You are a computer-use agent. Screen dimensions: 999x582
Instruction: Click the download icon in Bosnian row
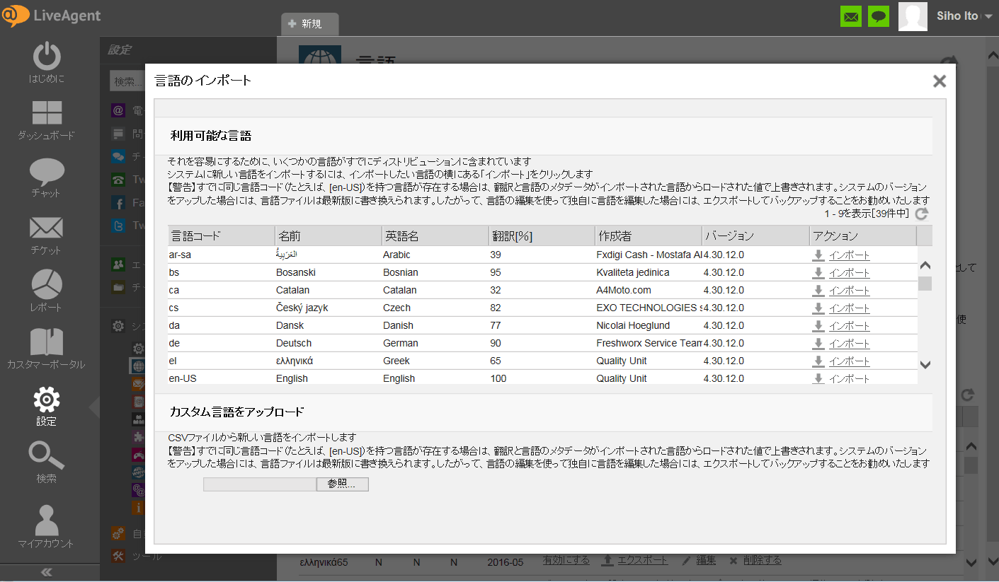coord(818,273)
